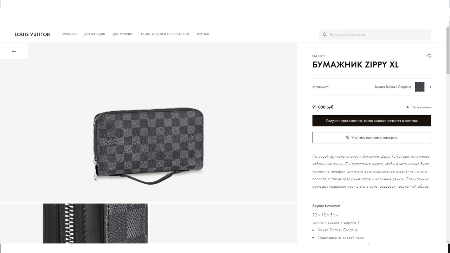450x253 pixels.
Task: Click the red out-of-stock status dot
Action: coord(407,107)
